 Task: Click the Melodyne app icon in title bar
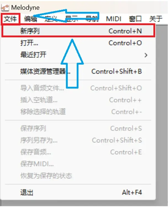click(x=5, y=8)
